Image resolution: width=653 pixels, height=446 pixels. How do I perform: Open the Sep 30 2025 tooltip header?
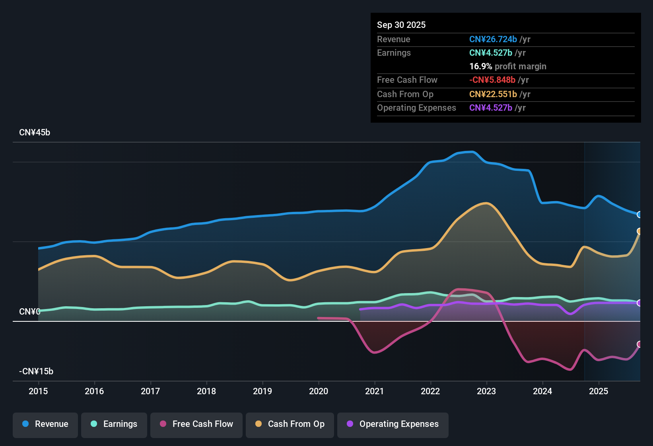401,25
